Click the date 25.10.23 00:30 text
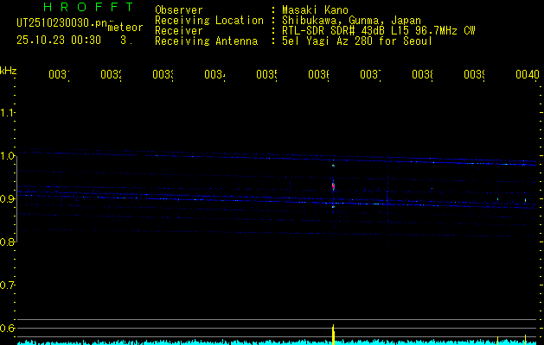The height and width of the screenshot is (345, 544). tap(59, 40)
